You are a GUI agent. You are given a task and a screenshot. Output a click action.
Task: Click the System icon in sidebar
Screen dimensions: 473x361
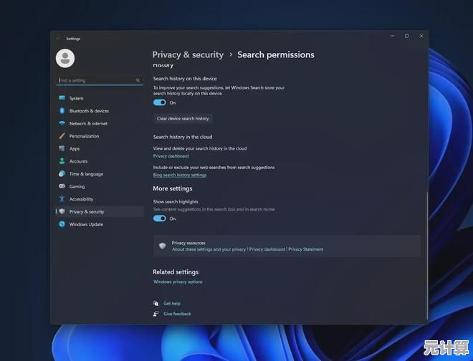[62, 98]
